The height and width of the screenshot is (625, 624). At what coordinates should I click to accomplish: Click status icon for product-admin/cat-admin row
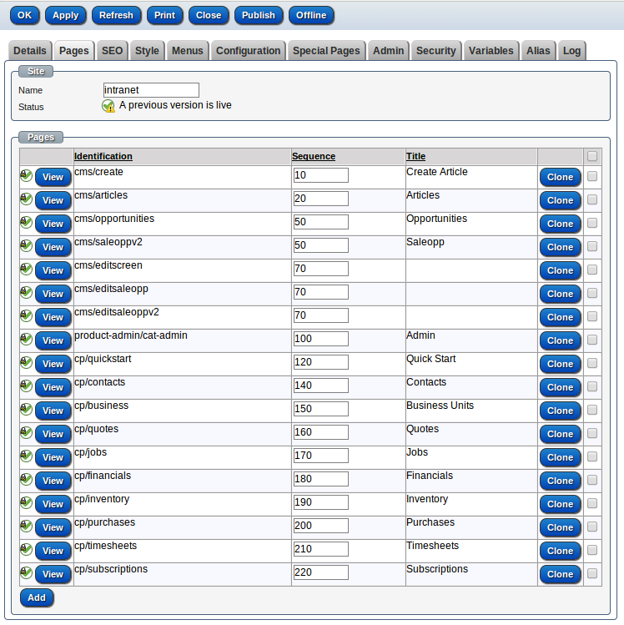coord(26,340)
